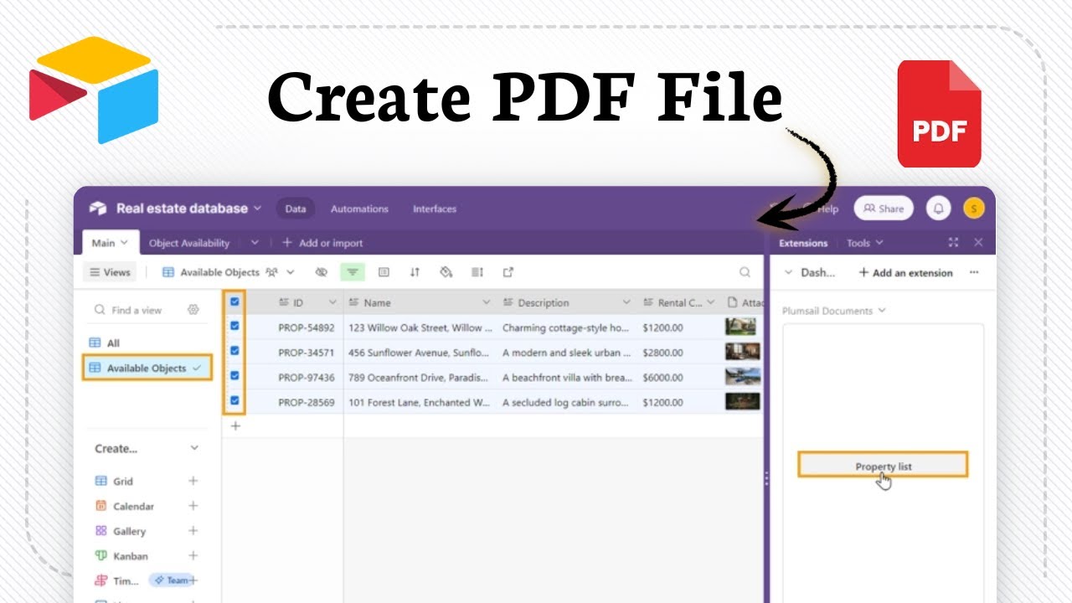The height and width of the screenshot is (603, 1072).
Task: Click the Find a view search field
Action: click(x=138, y=310)
